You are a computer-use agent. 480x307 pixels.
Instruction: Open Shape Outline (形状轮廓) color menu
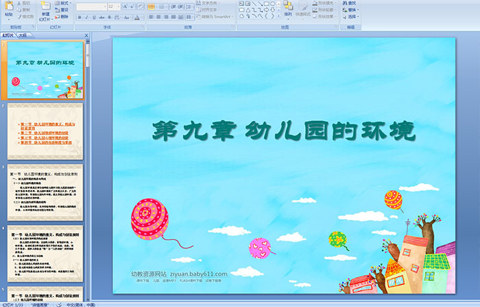click(324, 10)
